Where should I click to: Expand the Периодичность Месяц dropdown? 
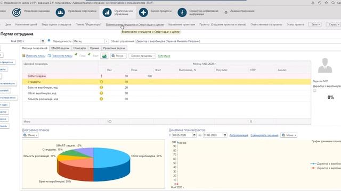(107, 41)
